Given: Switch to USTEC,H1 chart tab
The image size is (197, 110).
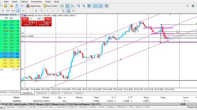Looking at the screenshot, I should point(68,93).
